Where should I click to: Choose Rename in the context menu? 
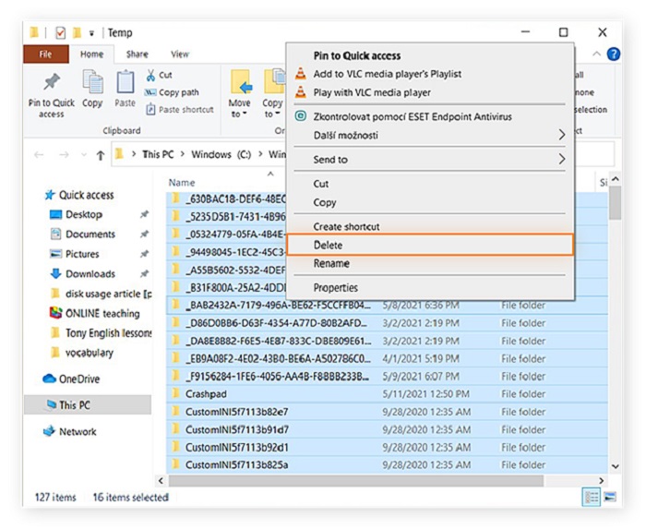(x=430, y=263)
